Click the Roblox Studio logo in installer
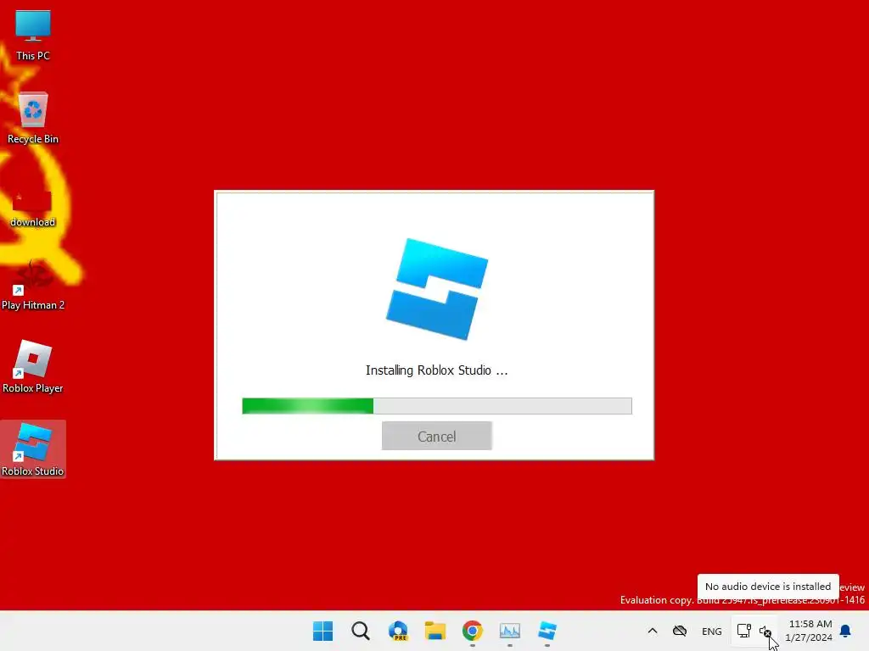 (437, 289)
